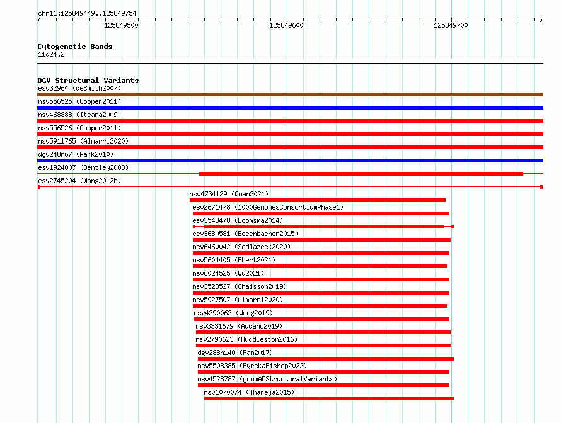
Task: Open nsv5911765 (Almarri2020) label
Action: point(83,141)
